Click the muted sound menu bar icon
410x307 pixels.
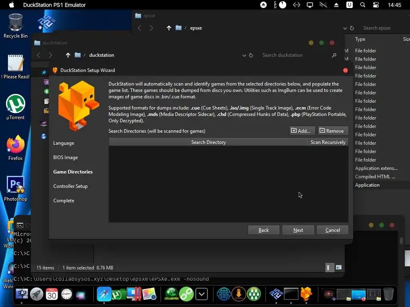tap(323, 5)
